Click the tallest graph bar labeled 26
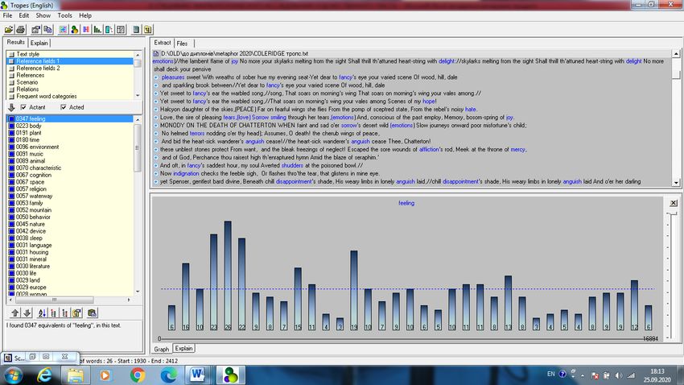This screenshot has width=684, height=385. pyautogui.click(x=228, y=275)
